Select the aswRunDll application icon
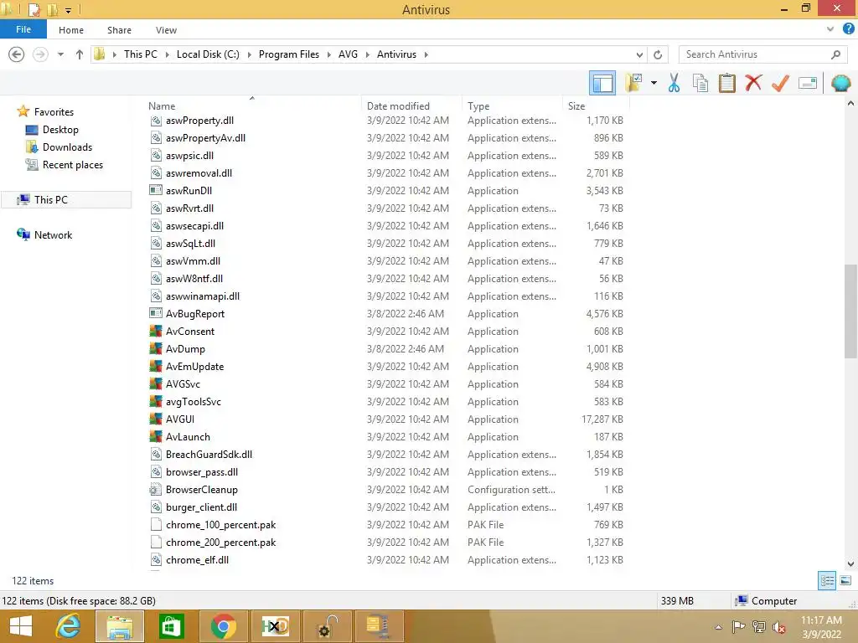The width and height of the screenshot is (858, 643). pos(156,190)
